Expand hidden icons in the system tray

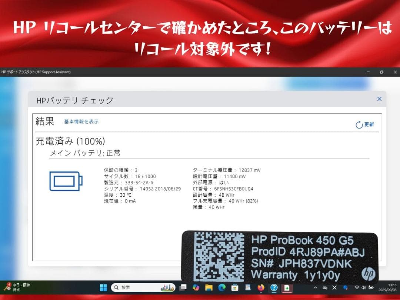316,287
